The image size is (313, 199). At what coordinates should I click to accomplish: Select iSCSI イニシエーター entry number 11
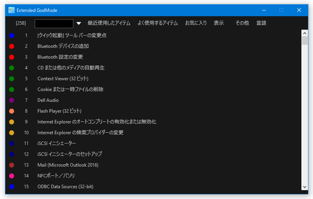click(x=57, y=143)
